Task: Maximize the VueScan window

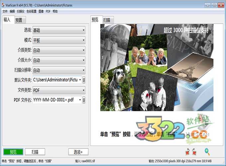Action: (x=214, y=5)
